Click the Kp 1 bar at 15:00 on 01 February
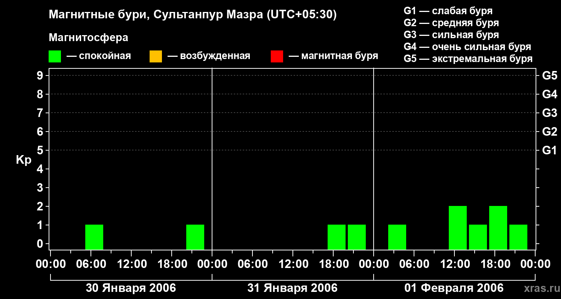This screenshot has height=299, width=561. click(478, 237)
